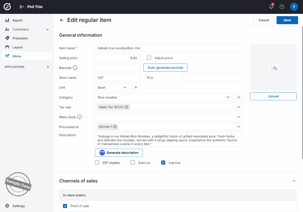303x212 pixels.
Task: Uncheck the Inactive checkbox
Action: point(163,163)
